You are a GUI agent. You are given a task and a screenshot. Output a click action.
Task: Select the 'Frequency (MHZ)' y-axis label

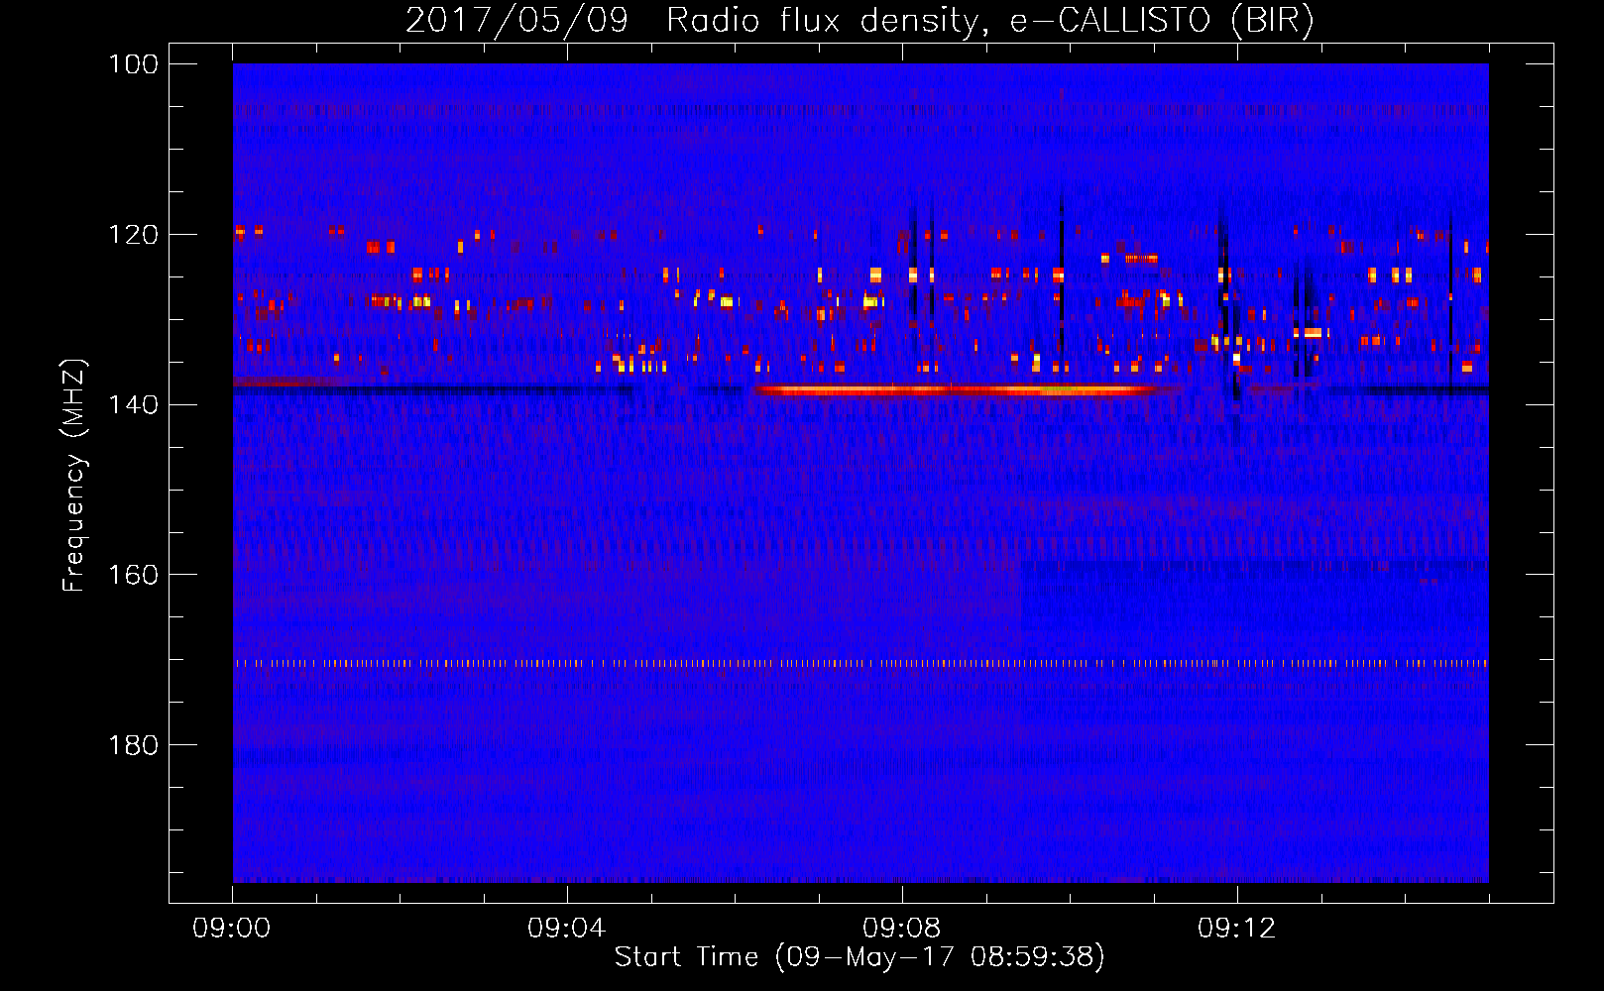coord(74,475)
